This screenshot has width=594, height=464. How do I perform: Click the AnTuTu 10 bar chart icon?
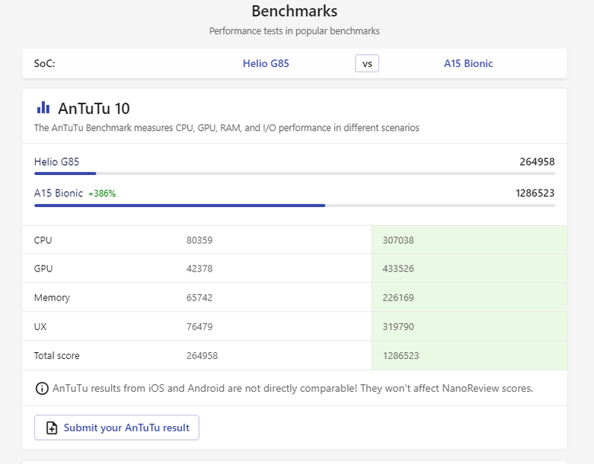pos(43,108)
